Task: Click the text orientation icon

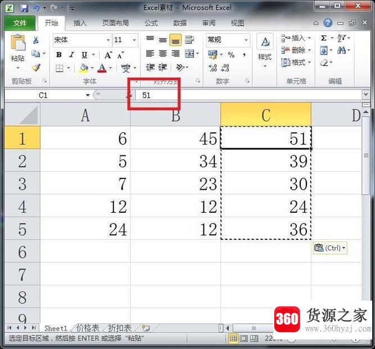Action: pos(180,68)
